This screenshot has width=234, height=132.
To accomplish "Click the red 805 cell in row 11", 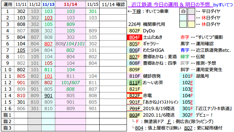I will tap(21, 76).
